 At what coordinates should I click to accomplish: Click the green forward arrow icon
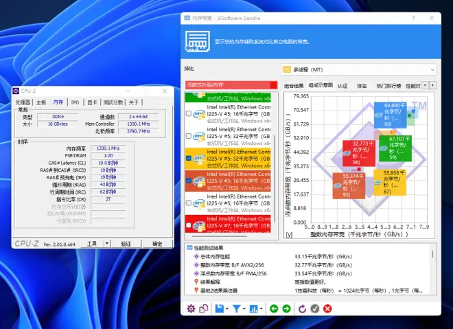pyautogui.click(x=287, y=308)
